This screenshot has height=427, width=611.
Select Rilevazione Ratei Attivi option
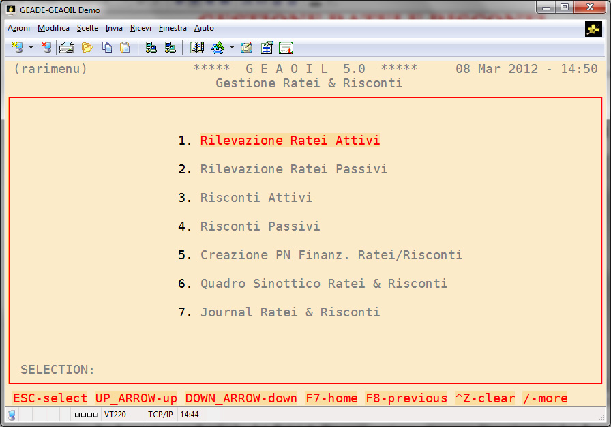tap(290, 141)
